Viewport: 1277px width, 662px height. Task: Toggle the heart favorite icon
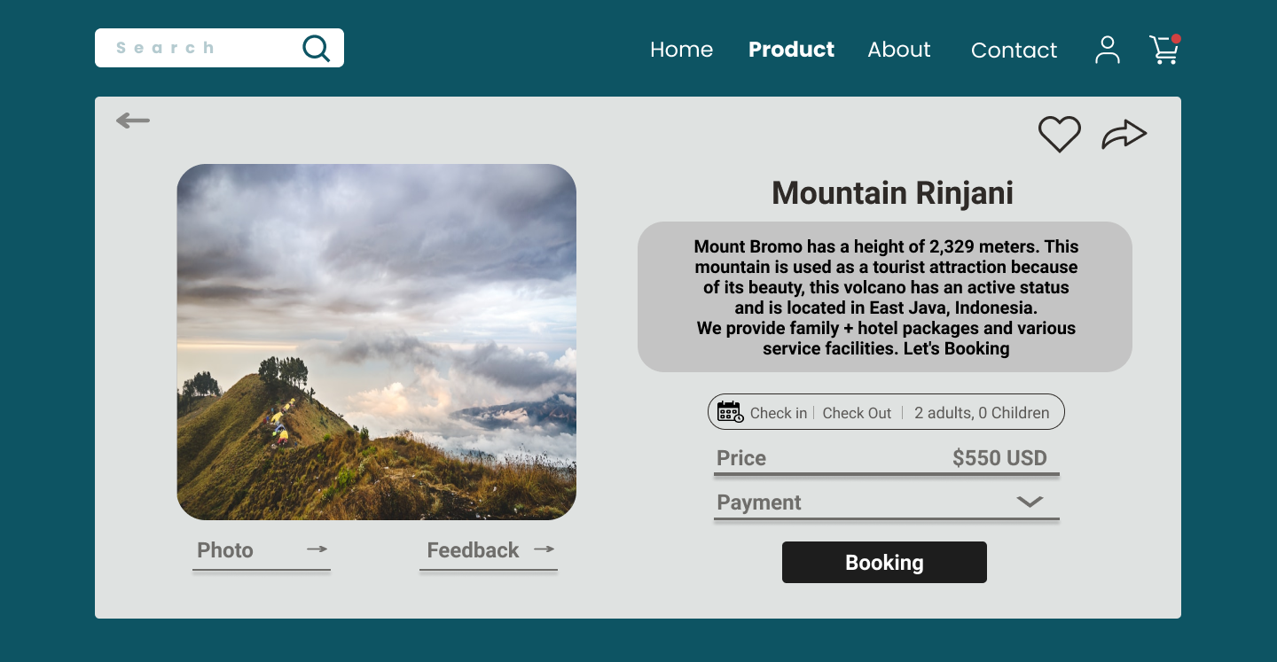(x=1059, y=135)
